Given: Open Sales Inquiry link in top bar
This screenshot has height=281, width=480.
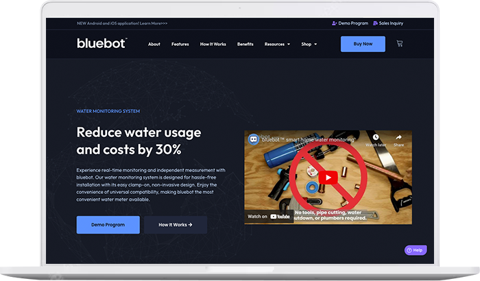Looking at the screenshot, I should click(x=391, y=23).
